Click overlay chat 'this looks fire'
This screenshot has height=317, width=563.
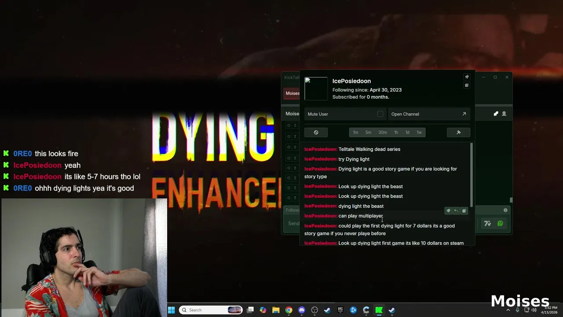pyautogui.click(x=56, y=154)
